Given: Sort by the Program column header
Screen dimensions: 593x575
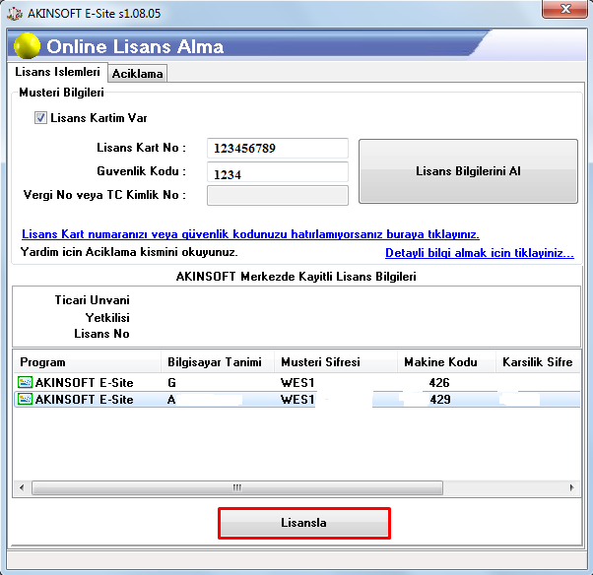Looking at the screenshot, I should click(88, 361).
